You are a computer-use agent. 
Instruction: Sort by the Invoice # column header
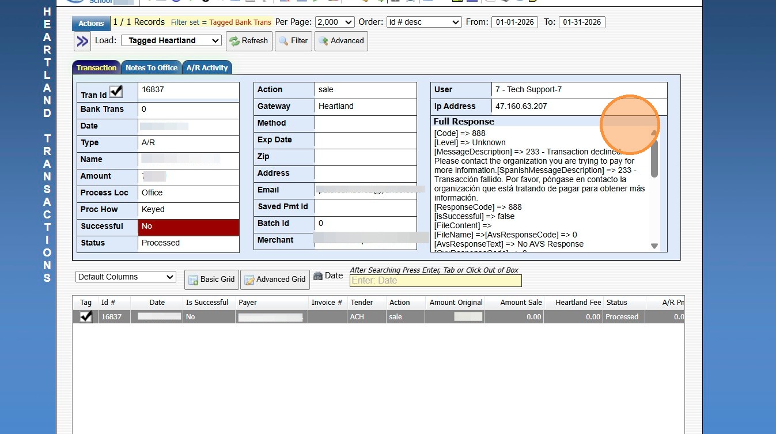coord(327,303)
